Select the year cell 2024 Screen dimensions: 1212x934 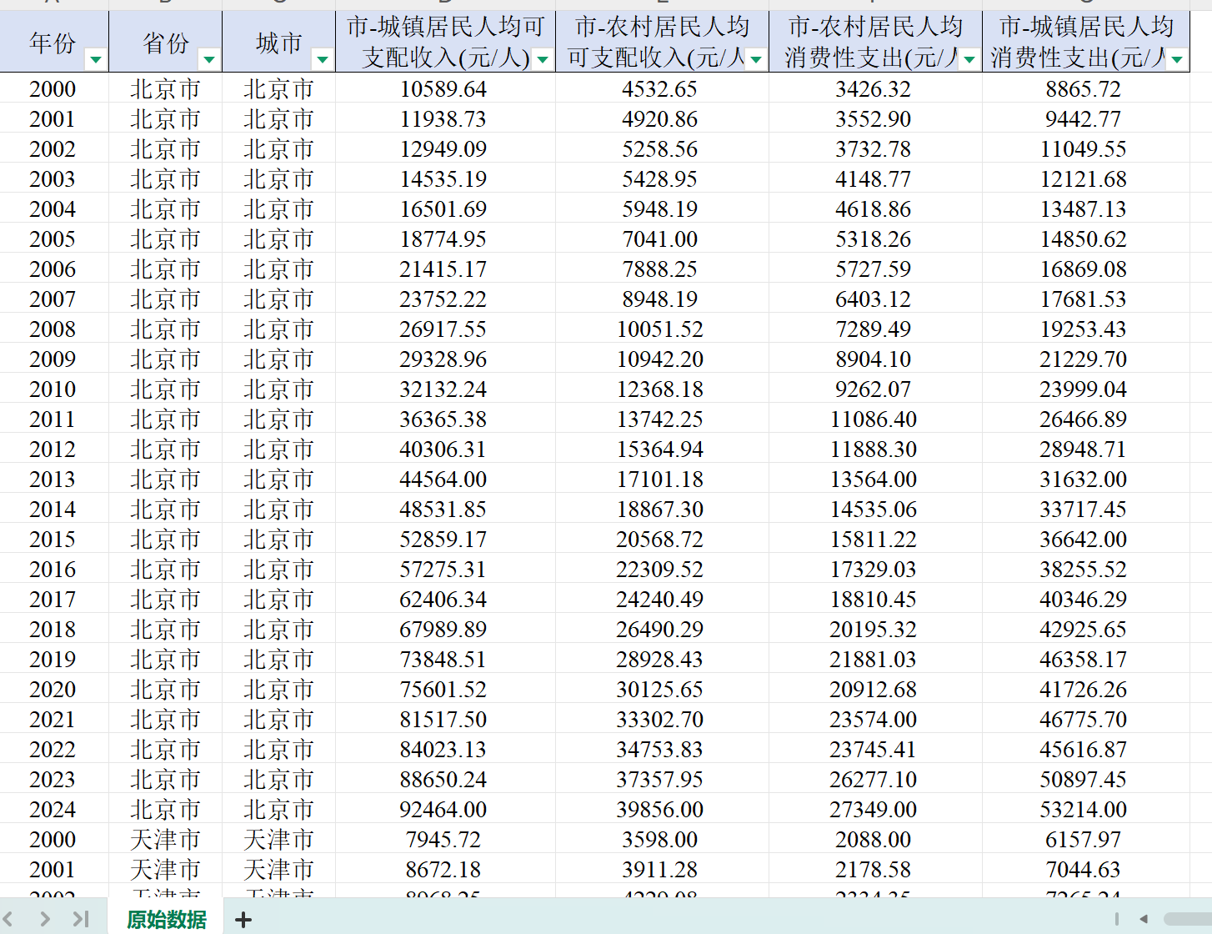[54, 810]
